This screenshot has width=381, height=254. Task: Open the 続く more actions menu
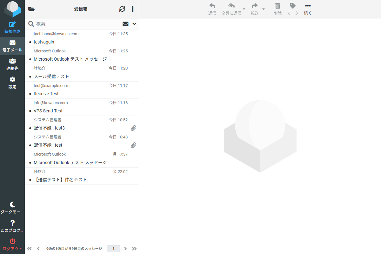[x=307, y=9]
